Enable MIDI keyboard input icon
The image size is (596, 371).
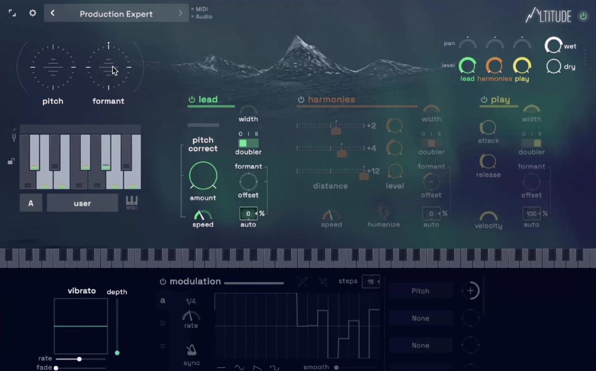click(x=132, y=202)
